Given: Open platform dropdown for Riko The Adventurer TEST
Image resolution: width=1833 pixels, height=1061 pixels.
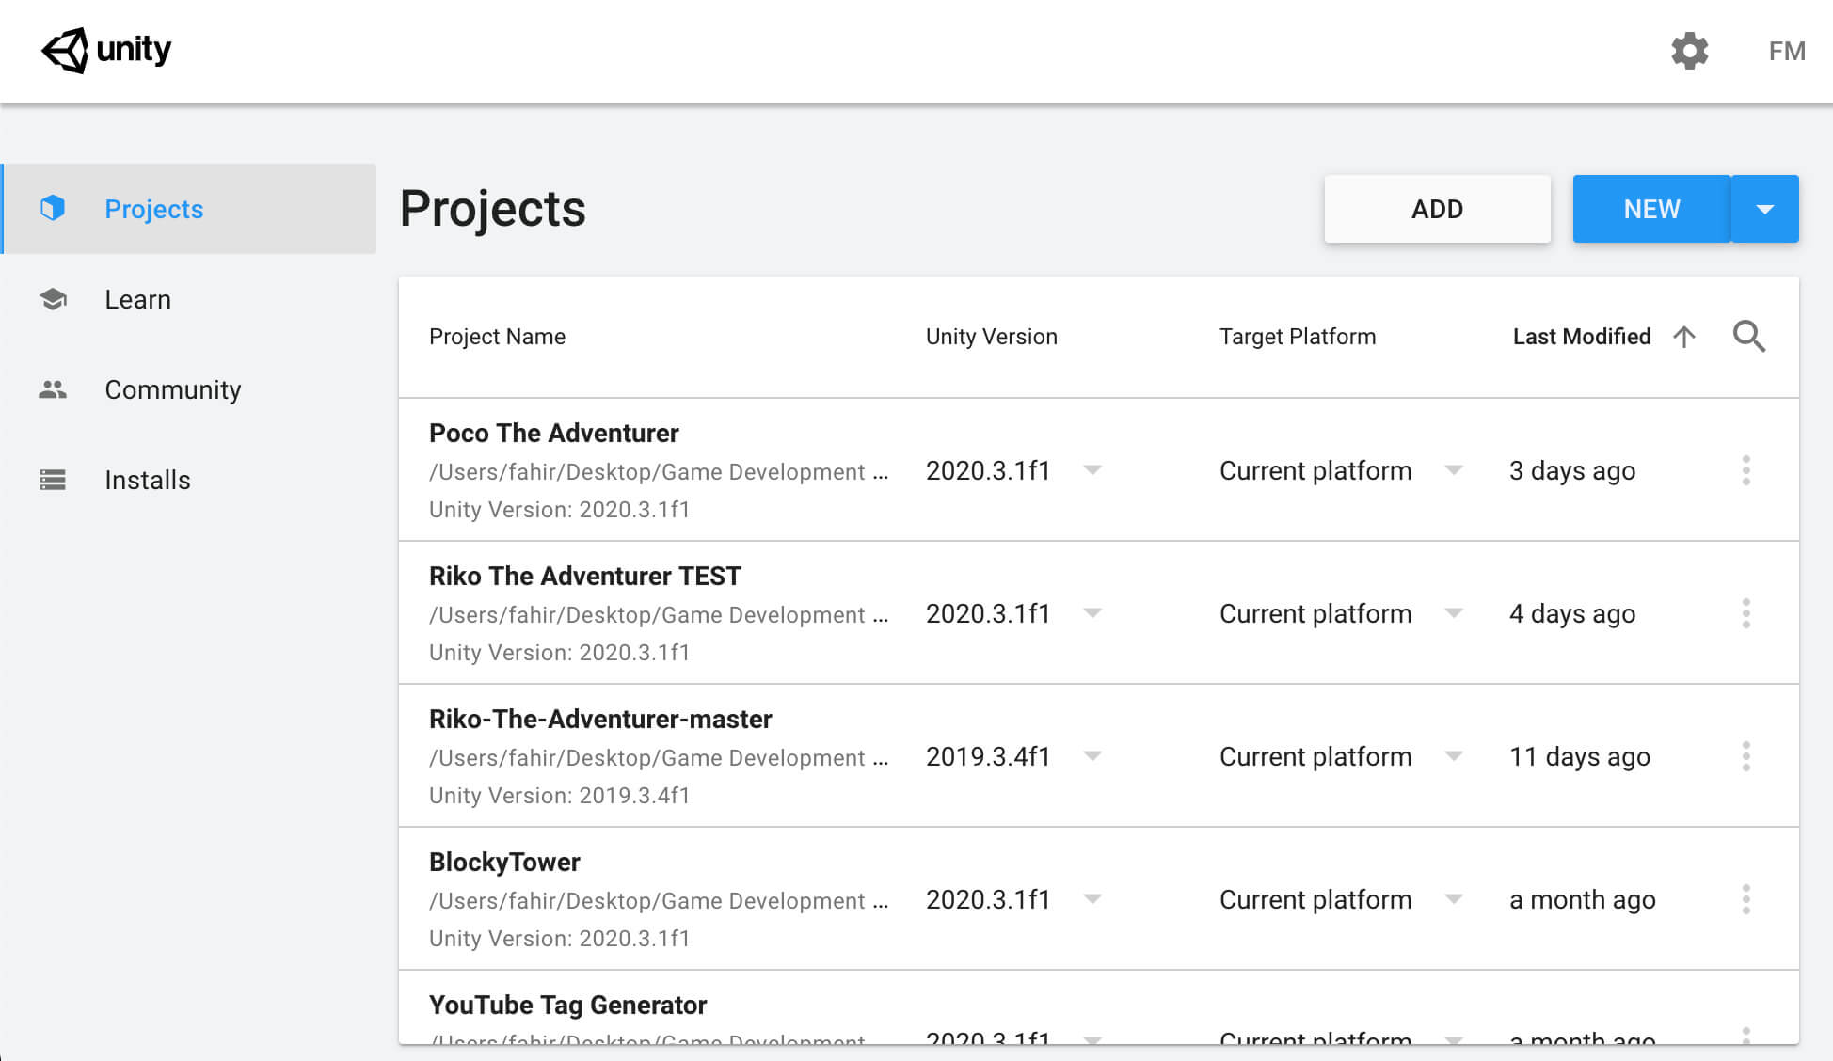Looking at the screenshot, I should [1454, 613].
